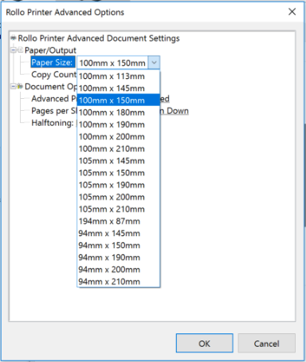Select Pages per Sheet setting

[x=54, y=111]
